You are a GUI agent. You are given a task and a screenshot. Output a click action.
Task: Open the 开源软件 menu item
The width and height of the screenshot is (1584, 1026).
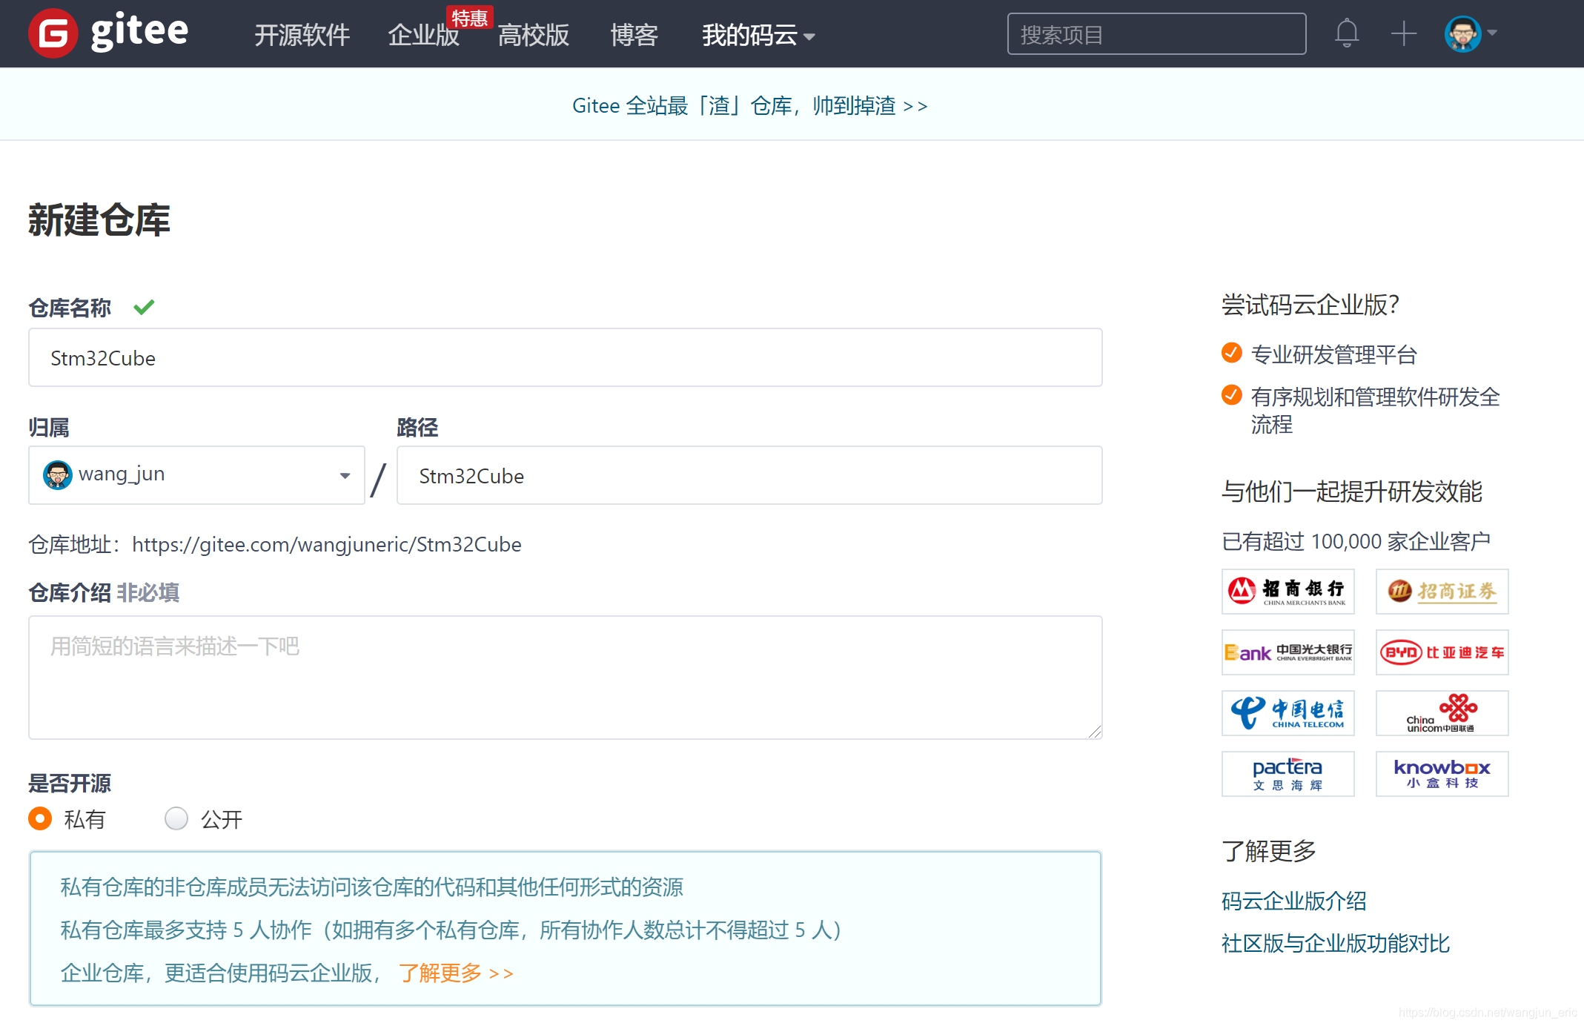point(302,35)
